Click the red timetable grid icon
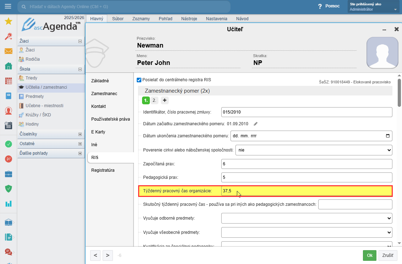Image resolution: width=402 pixels, height=264 pixels. [x=9, y=81]
